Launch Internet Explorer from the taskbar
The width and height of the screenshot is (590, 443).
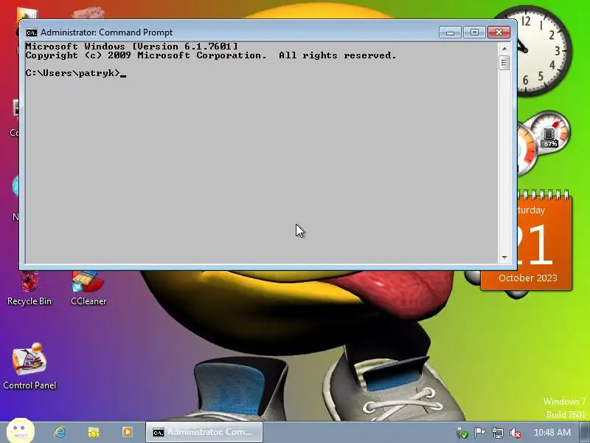point(60,432)
